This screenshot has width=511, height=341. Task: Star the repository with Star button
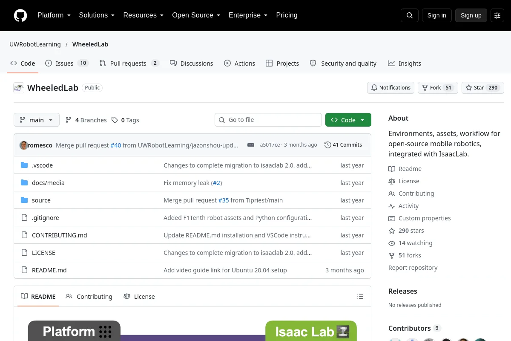tap(483, 88)
